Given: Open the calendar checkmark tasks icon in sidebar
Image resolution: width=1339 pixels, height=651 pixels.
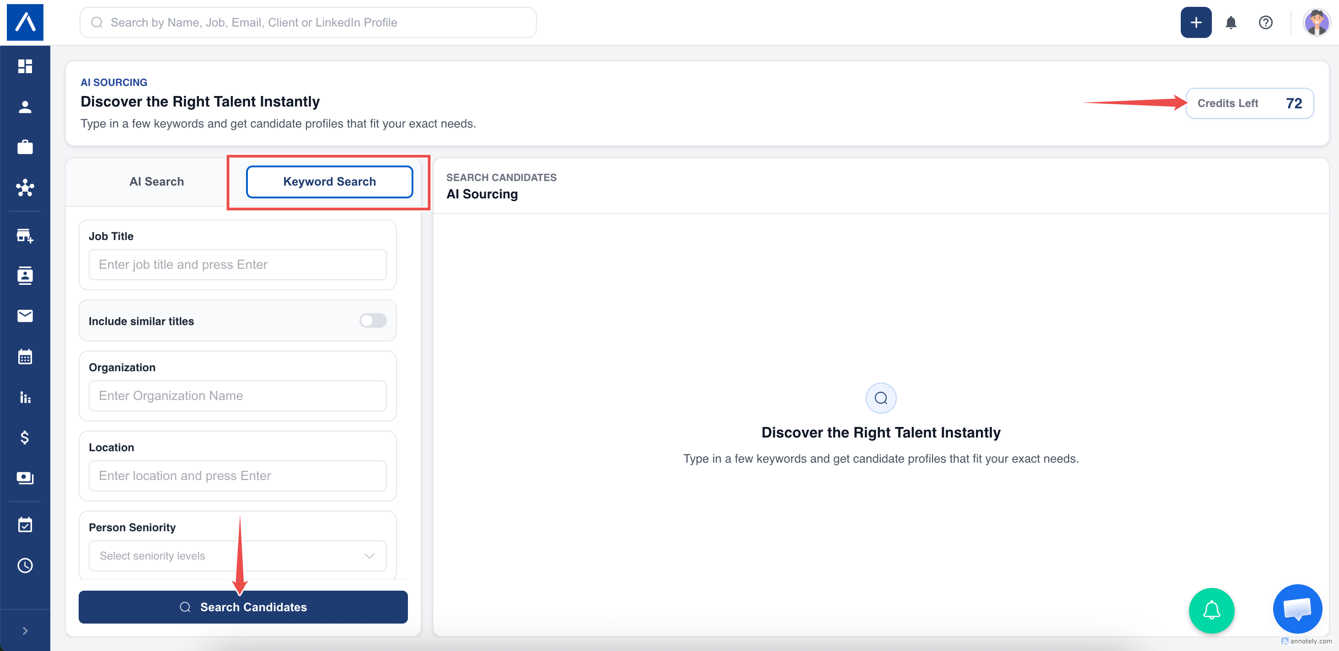Looking at the screenshot, I should coord(25,525).
